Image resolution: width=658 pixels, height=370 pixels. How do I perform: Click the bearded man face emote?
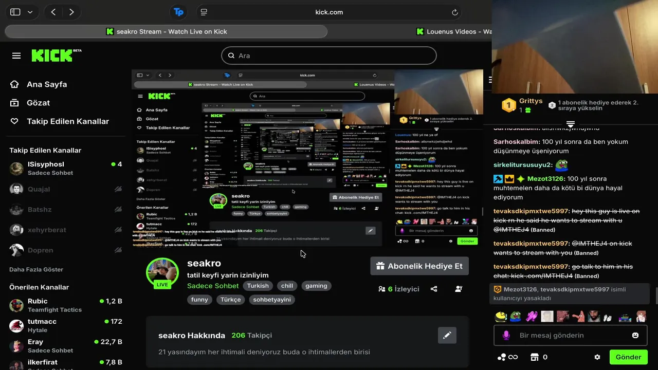point(594,317)
